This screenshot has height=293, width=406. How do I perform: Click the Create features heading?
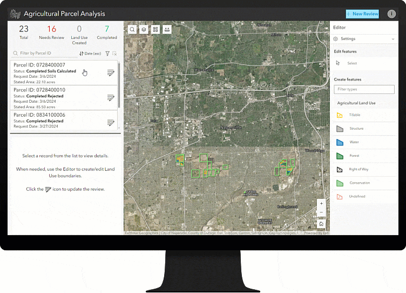(x=348, y=79)
